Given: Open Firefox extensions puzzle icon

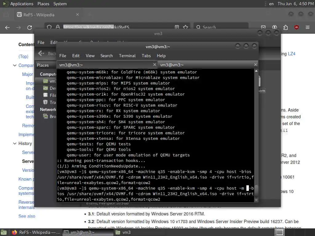Looking at the screenshot, I should pyautogui.click(x=285, y=27).
